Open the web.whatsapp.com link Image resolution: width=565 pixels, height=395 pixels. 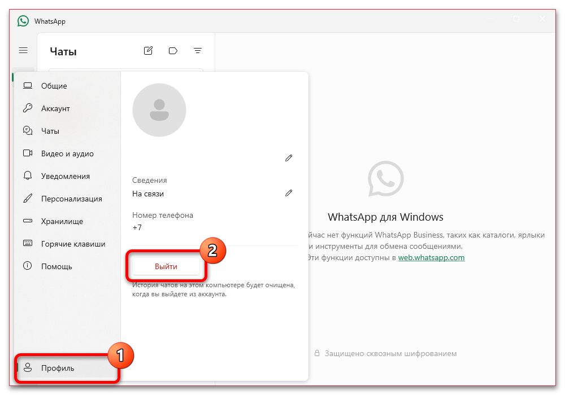coord(431,257)
